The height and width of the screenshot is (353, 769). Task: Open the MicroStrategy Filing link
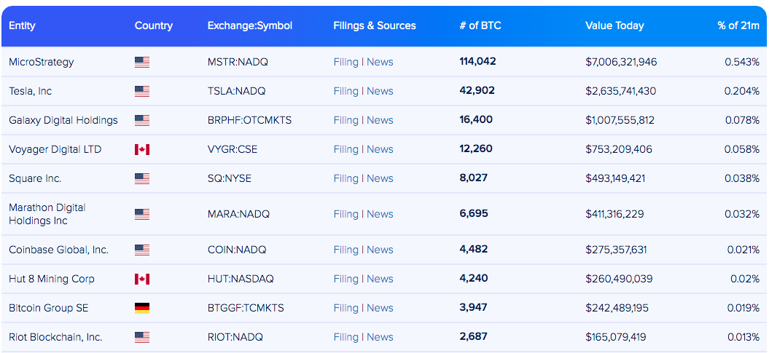(x=346, y=62)
